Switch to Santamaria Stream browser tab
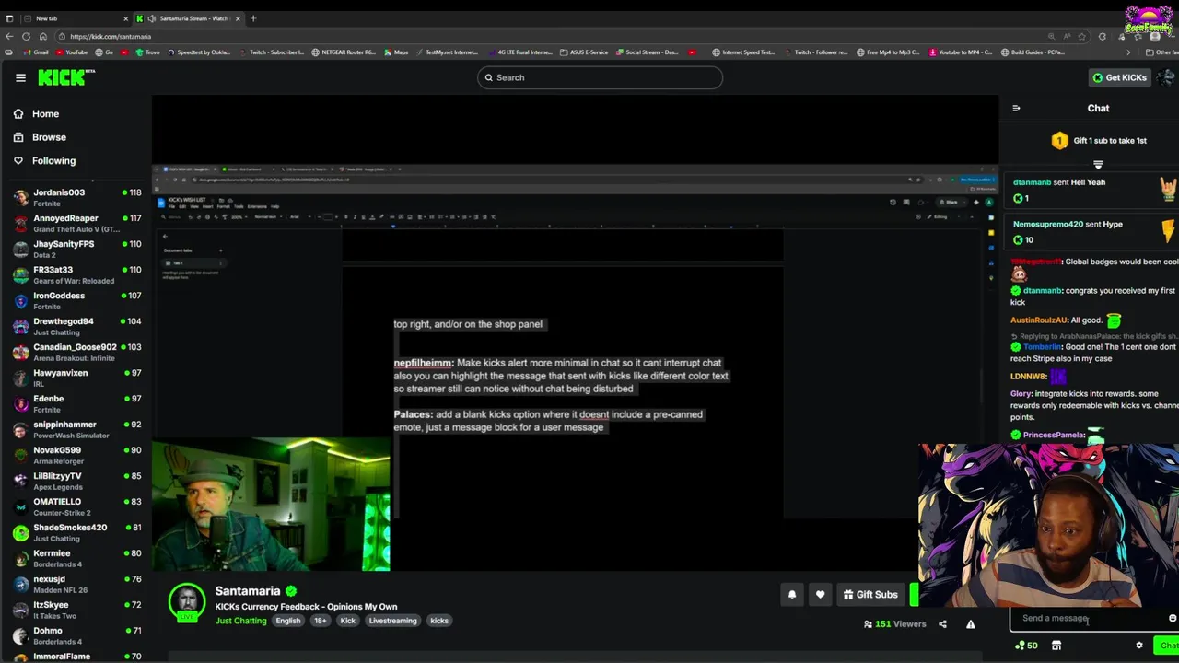The height and width of the screenshot is (663, 1179). (189, 18)
